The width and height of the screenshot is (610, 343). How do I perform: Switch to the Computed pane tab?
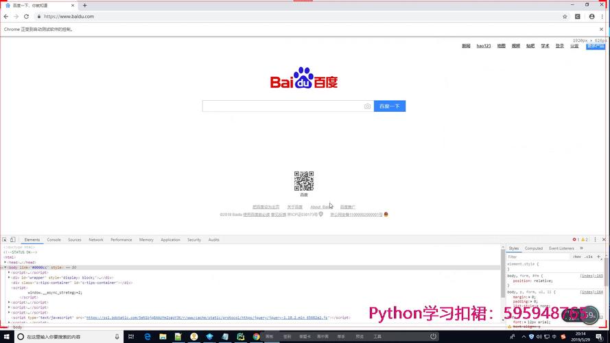(533, 248)
